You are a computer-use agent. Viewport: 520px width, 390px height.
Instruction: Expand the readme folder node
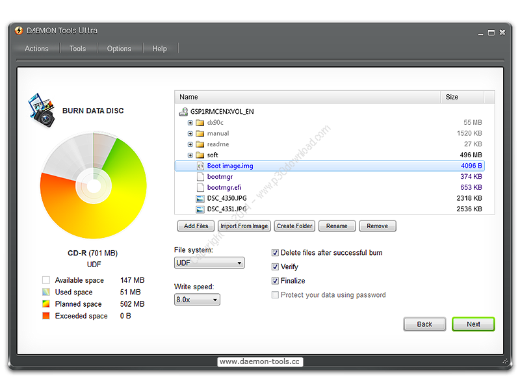point(190,144)
